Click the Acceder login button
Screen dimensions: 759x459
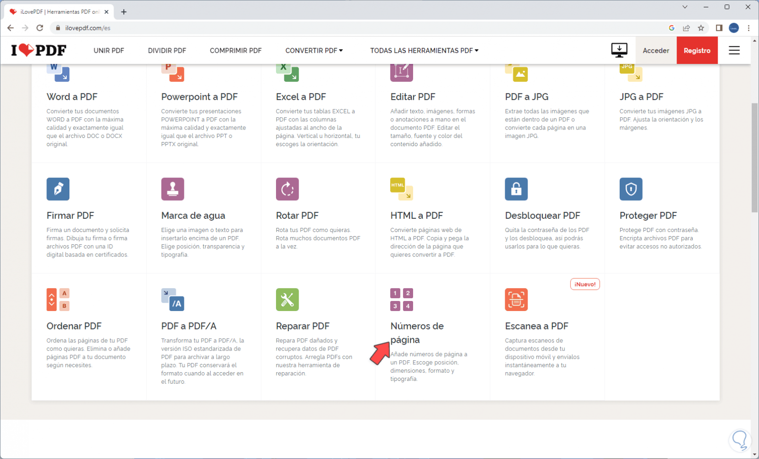coord(655,51)
